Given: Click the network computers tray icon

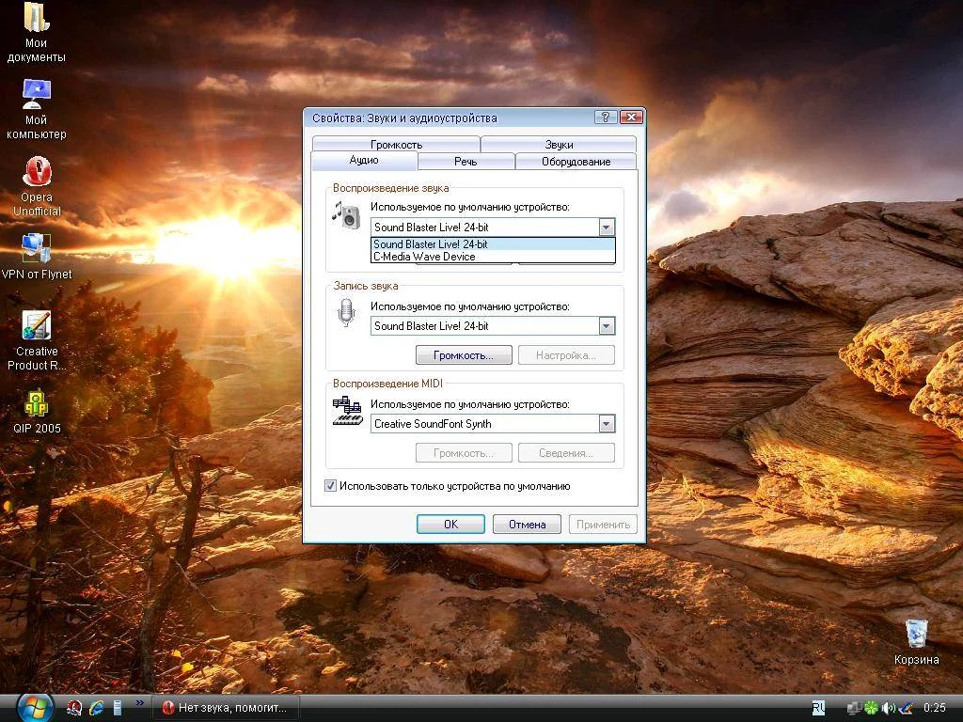Looking at the screenshot, I should click(x=854, y=708).
